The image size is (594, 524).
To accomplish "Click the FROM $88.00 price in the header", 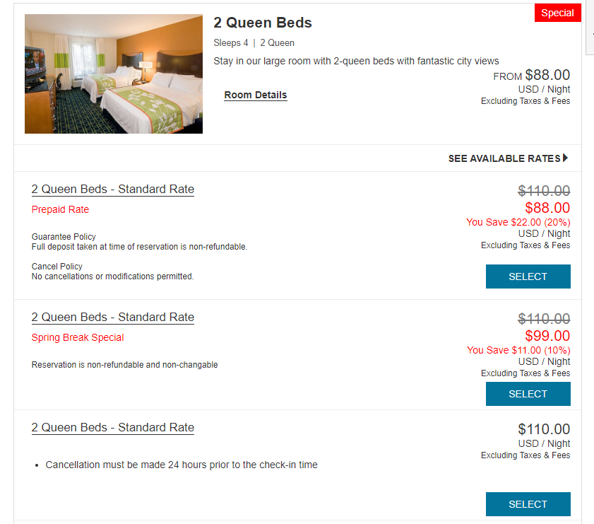I will click(532, 75).
